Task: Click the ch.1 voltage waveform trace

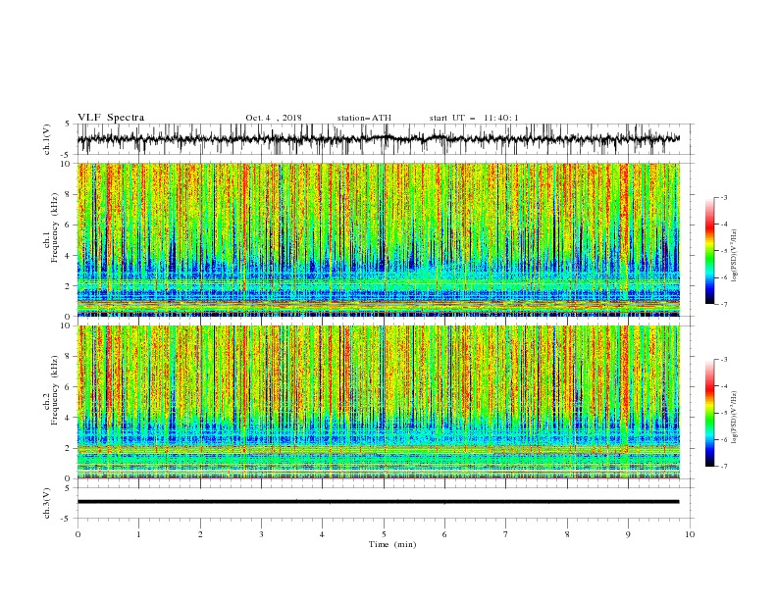Action: point(378,139)
